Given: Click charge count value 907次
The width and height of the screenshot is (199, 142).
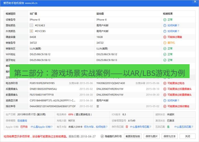Looking at the screenshot, I should (72, 121).
